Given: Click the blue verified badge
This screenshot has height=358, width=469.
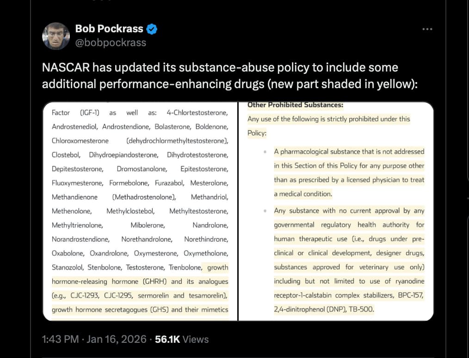Looking at the screenshot, I should [152, 29].
